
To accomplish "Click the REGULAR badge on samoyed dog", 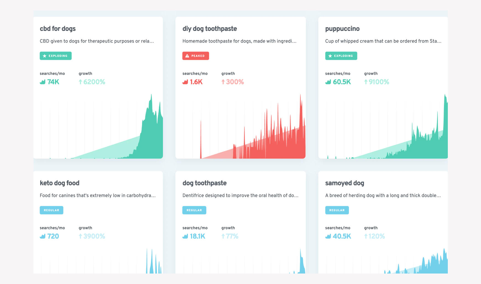I will [337, 210].
